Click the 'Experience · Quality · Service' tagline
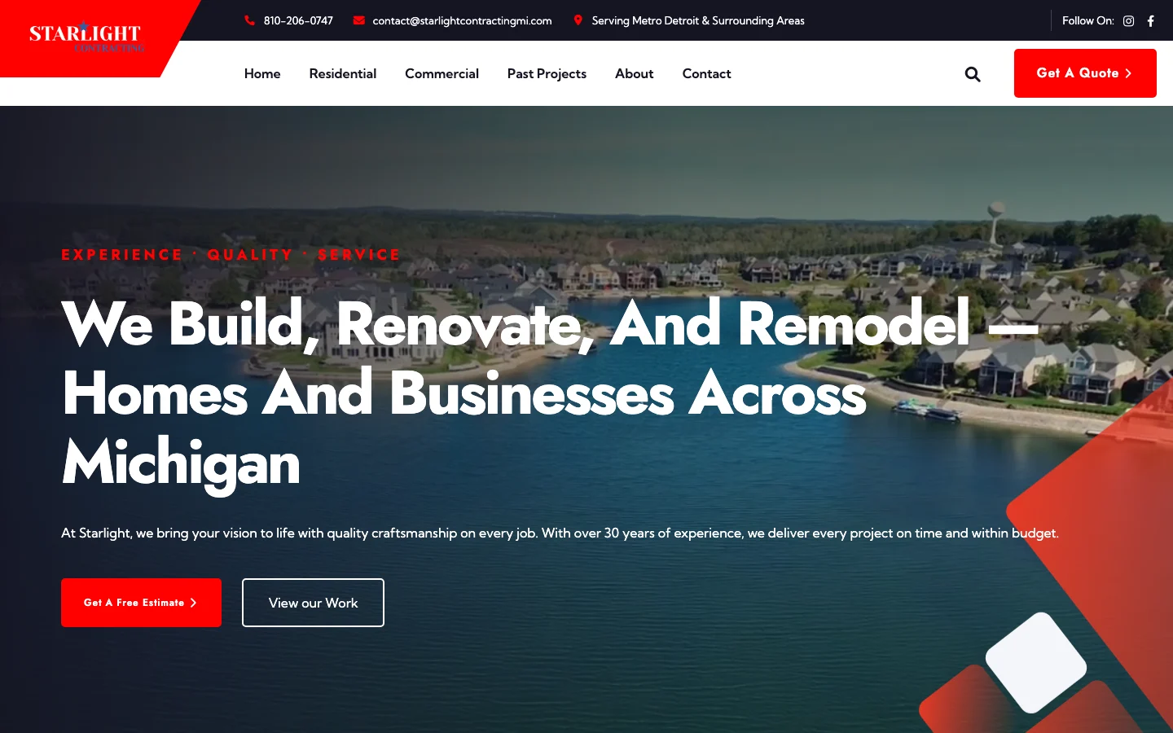The image size is (1173, 733). pyautogui.click(x=231, y=255)
